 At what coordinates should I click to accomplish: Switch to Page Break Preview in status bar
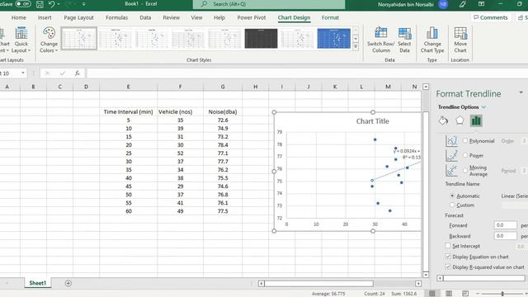point(465,294)
